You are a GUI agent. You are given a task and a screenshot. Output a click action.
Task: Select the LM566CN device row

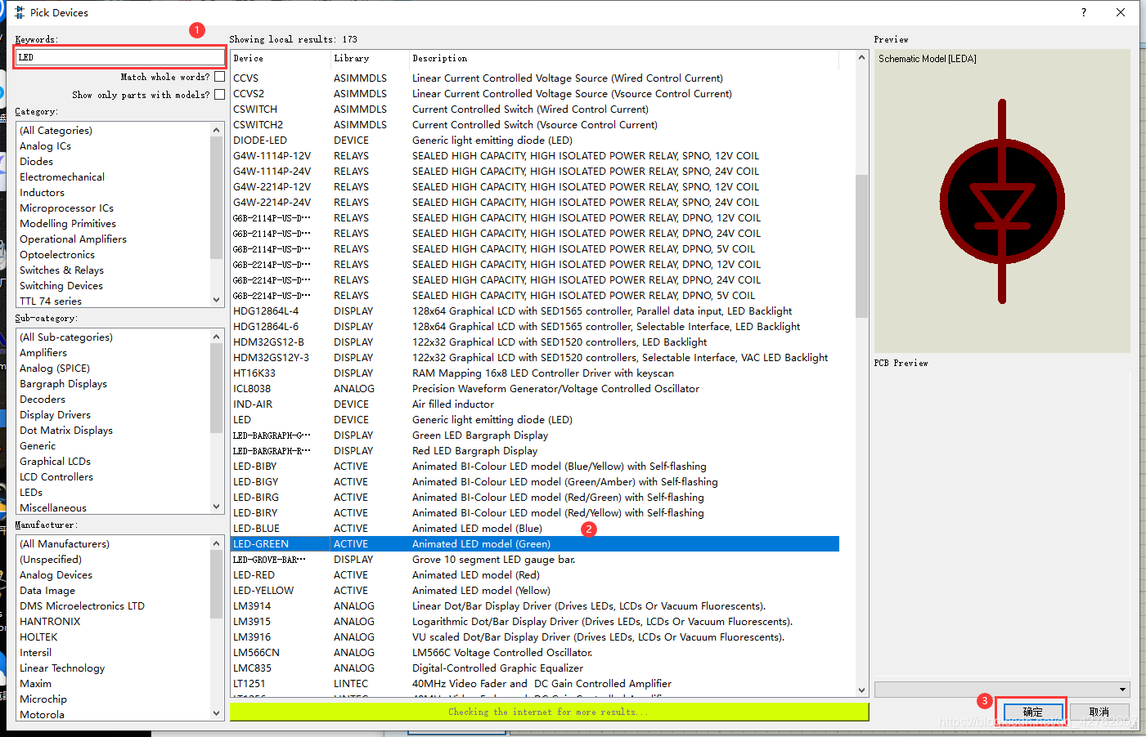[535, 653]
